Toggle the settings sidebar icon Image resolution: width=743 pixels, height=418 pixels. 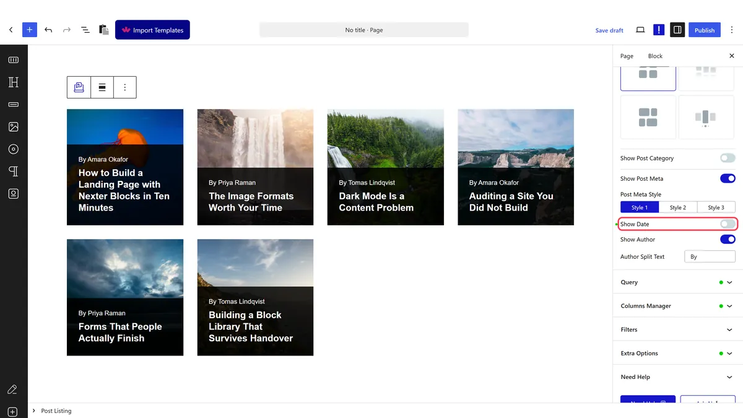click(677, 30)
